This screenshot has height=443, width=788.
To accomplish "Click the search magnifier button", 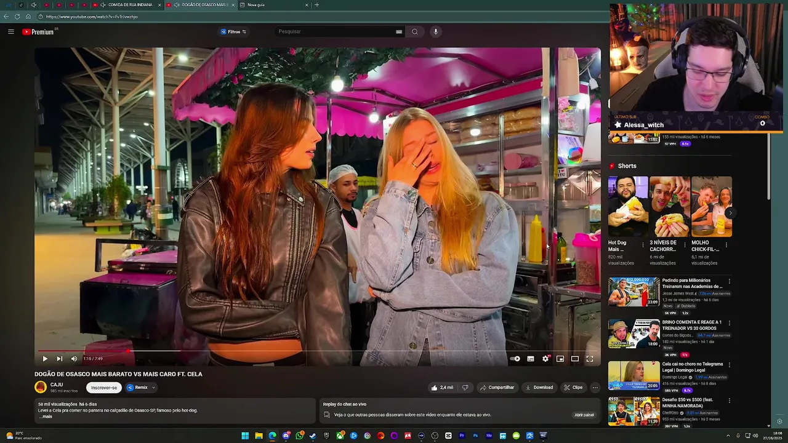I will pyautogui.click(x=415, y=31).
